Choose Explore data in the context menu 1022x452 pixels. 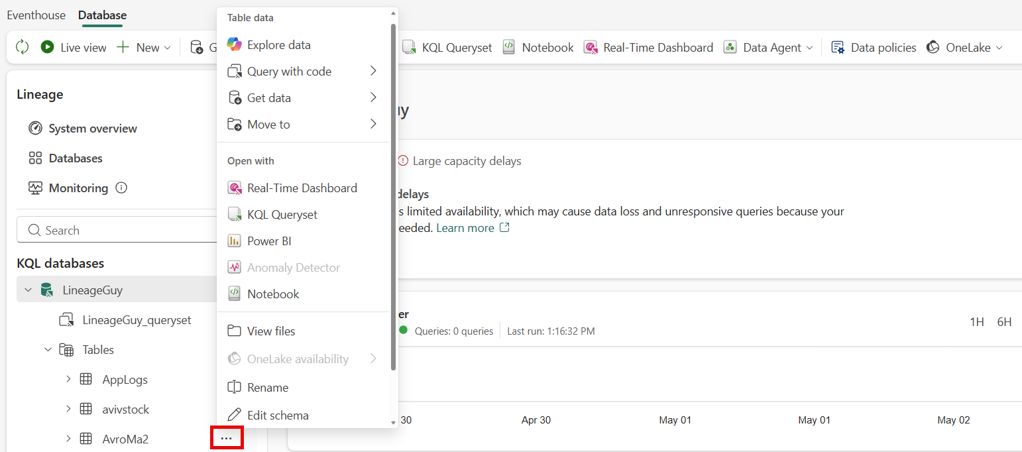coord(303,45)
